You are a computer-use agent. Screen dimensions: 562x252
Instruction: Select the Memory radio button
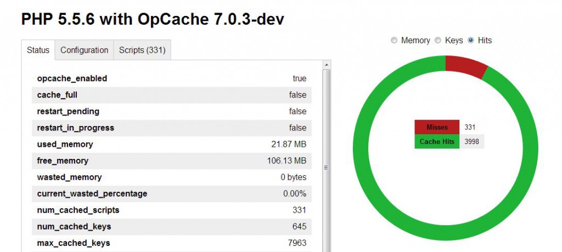coord(394,41)
